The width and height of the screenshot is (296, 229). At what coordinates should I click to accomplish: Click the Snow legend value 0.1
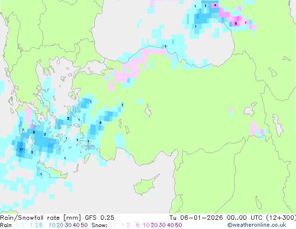112,225
